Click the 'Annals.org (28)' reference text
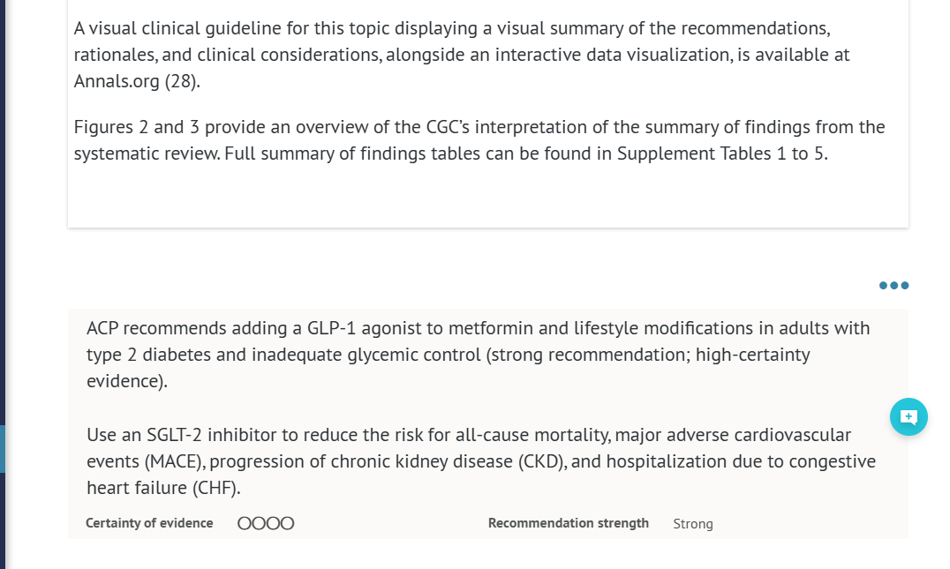Screen dimensions: 950x569 (137, 83)
